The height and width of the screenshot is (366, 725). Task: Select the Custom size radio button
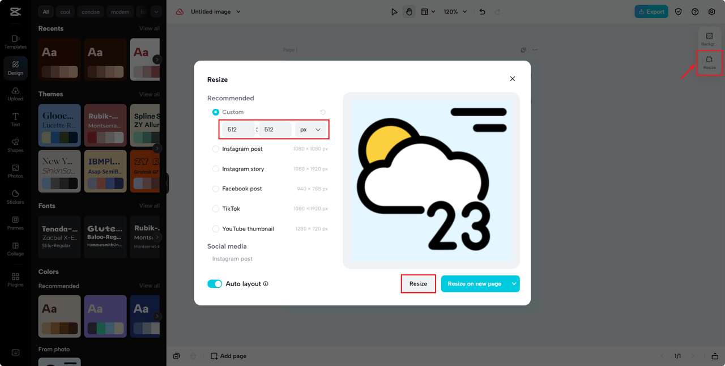click(x=216, y=112)
